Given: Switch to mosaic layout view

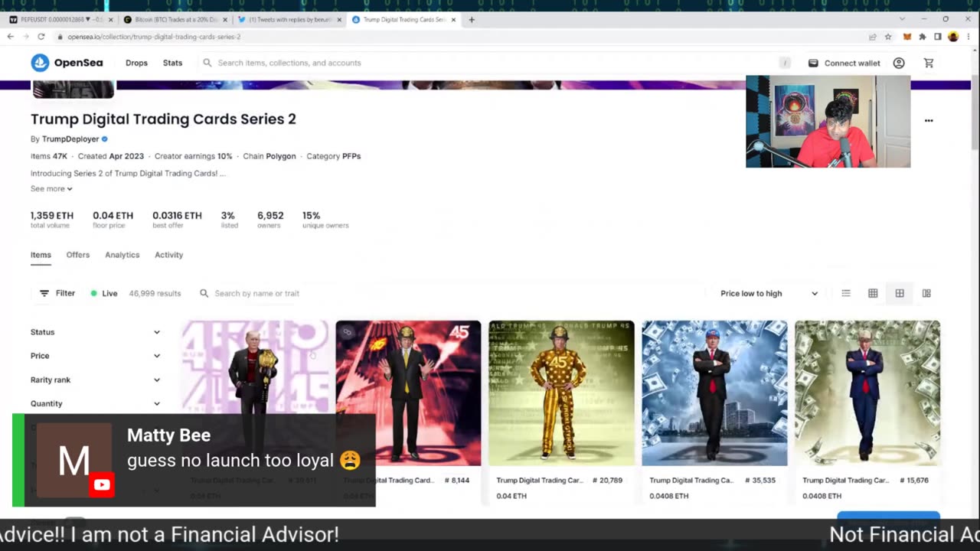Looking at the screenshot, I should [926, 293].
